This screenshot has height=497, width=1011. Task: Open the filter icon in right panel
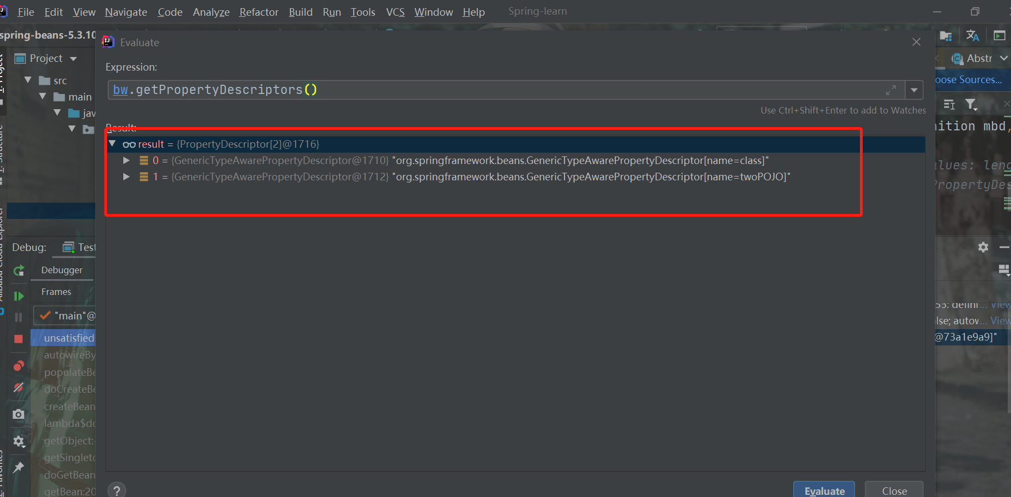click(971, 104)
